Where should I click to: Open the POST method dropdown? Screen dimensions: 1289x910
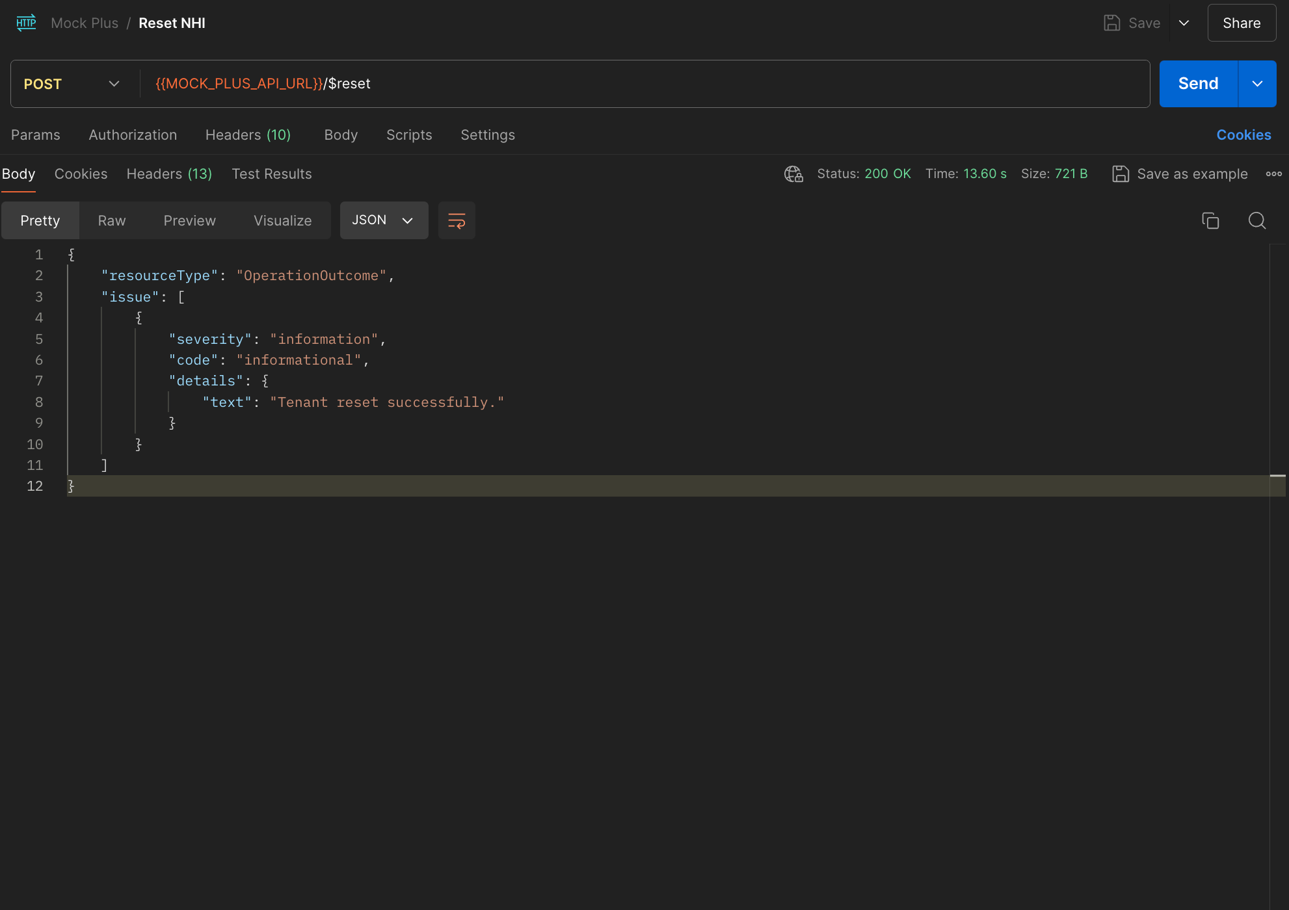pyautogui.click(x=72, y=84)
